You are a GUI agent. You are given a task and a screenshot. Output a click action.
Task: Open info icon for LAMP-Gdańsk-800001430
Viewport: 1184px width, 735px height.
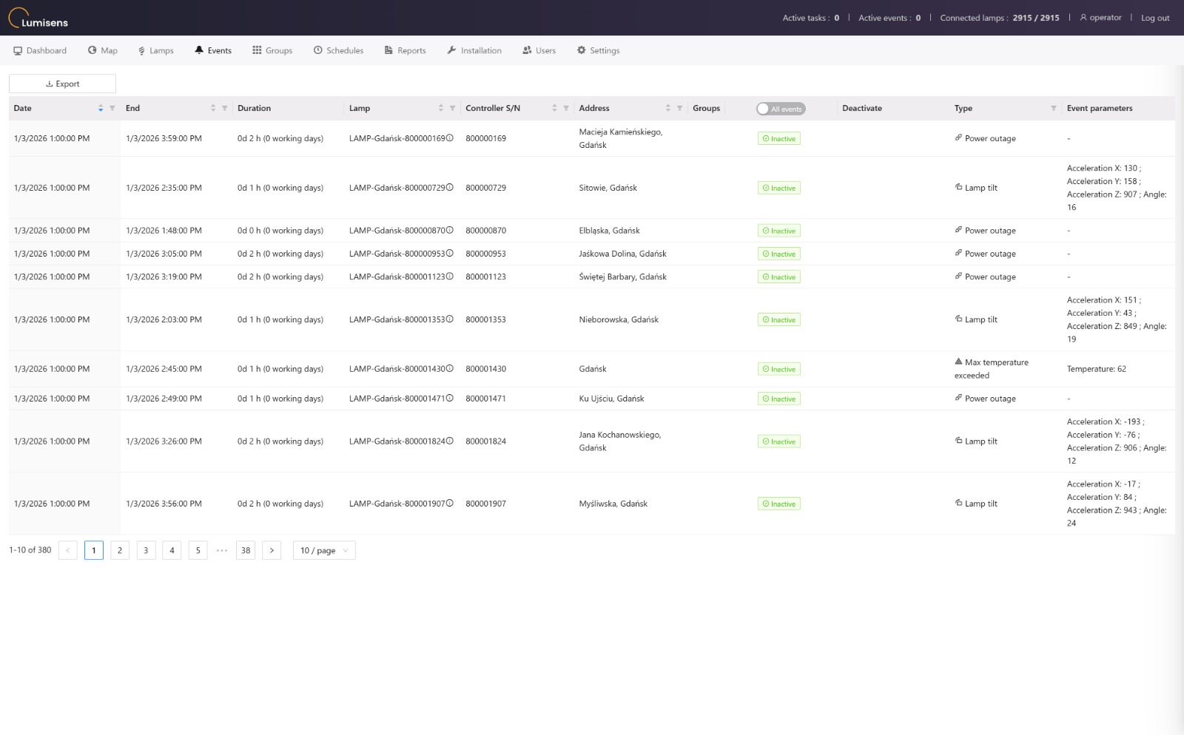point(449,368)
